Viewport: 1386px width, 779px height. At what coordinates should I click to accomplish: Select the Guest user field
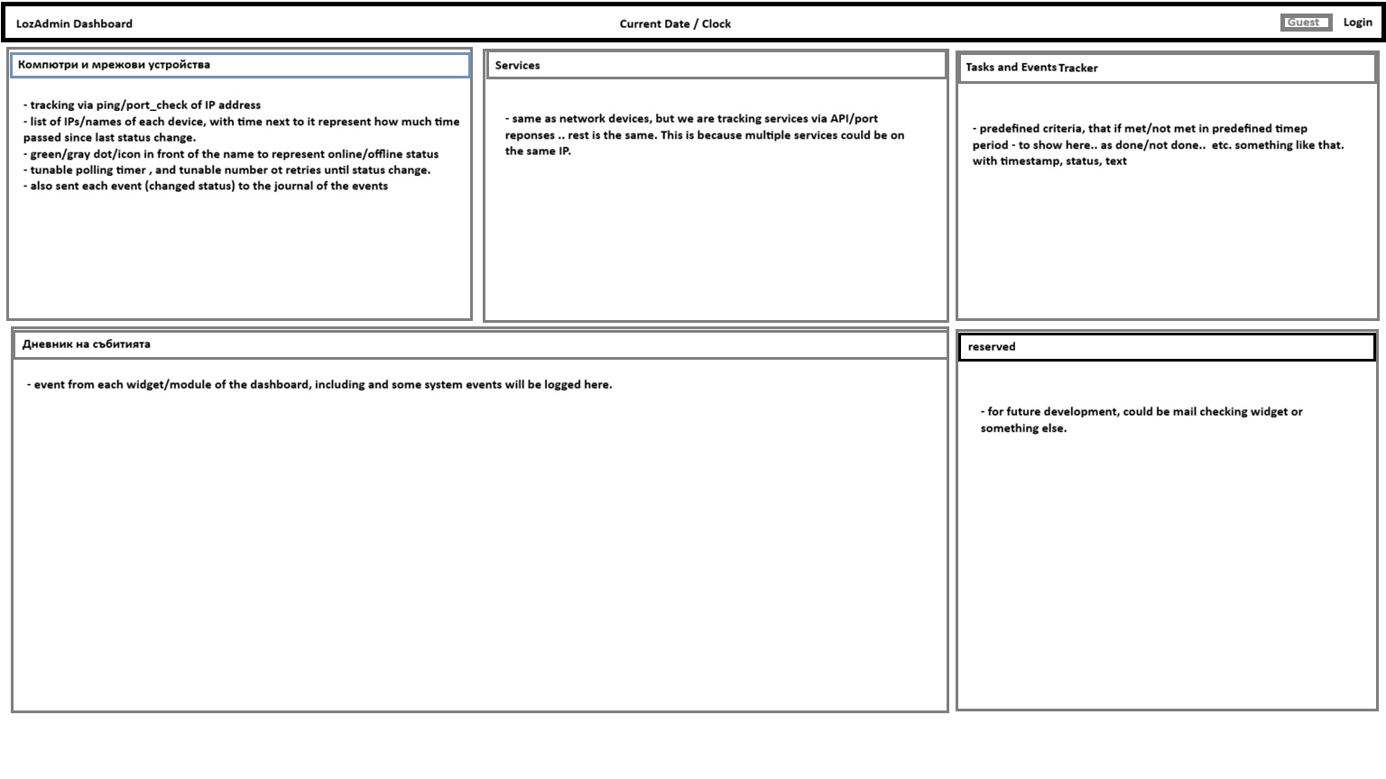(x=1306, y=23)
